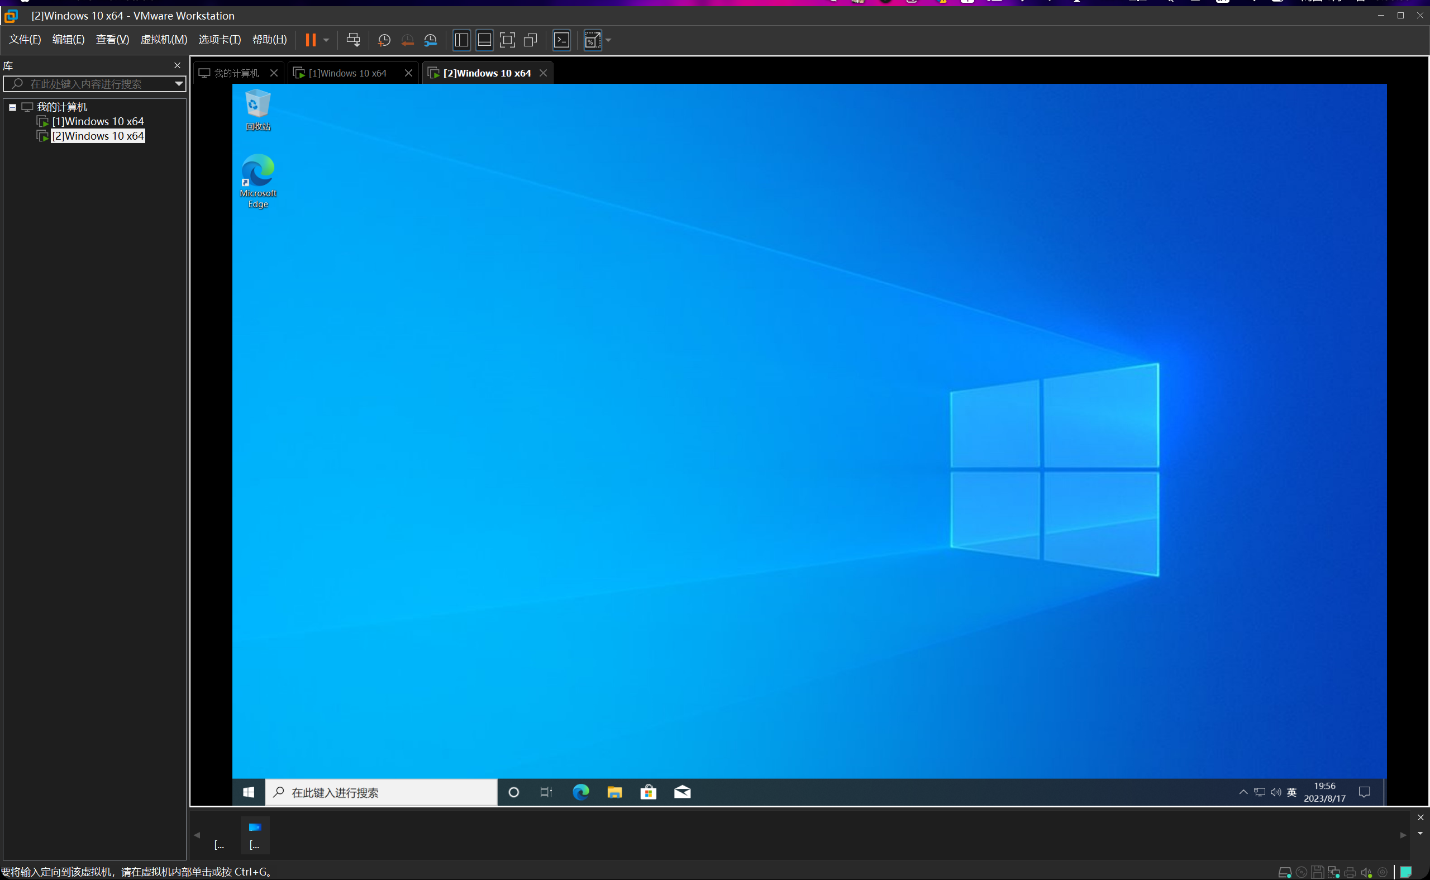Open the 编辑(E) menu
Screen dimensions: 1430x880
point(69,40)
